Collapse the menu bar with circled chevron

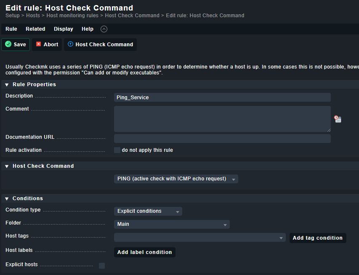click(x=104, y=29)
